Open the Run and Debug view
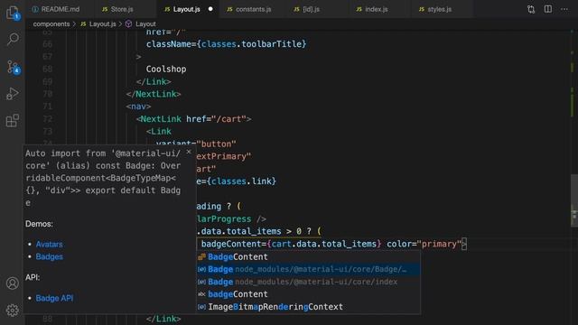 tap(13, 94)
